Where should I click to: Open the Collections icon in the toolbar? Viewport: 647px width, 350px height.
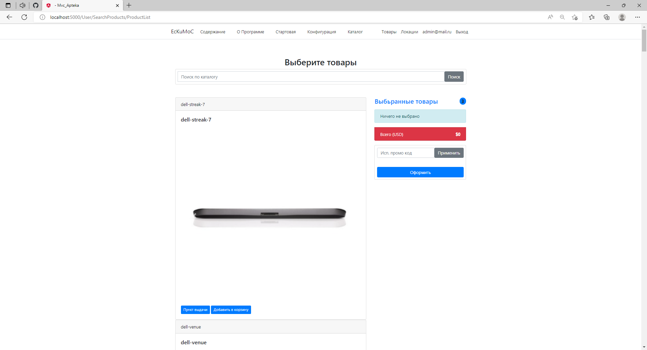(607, 17)
